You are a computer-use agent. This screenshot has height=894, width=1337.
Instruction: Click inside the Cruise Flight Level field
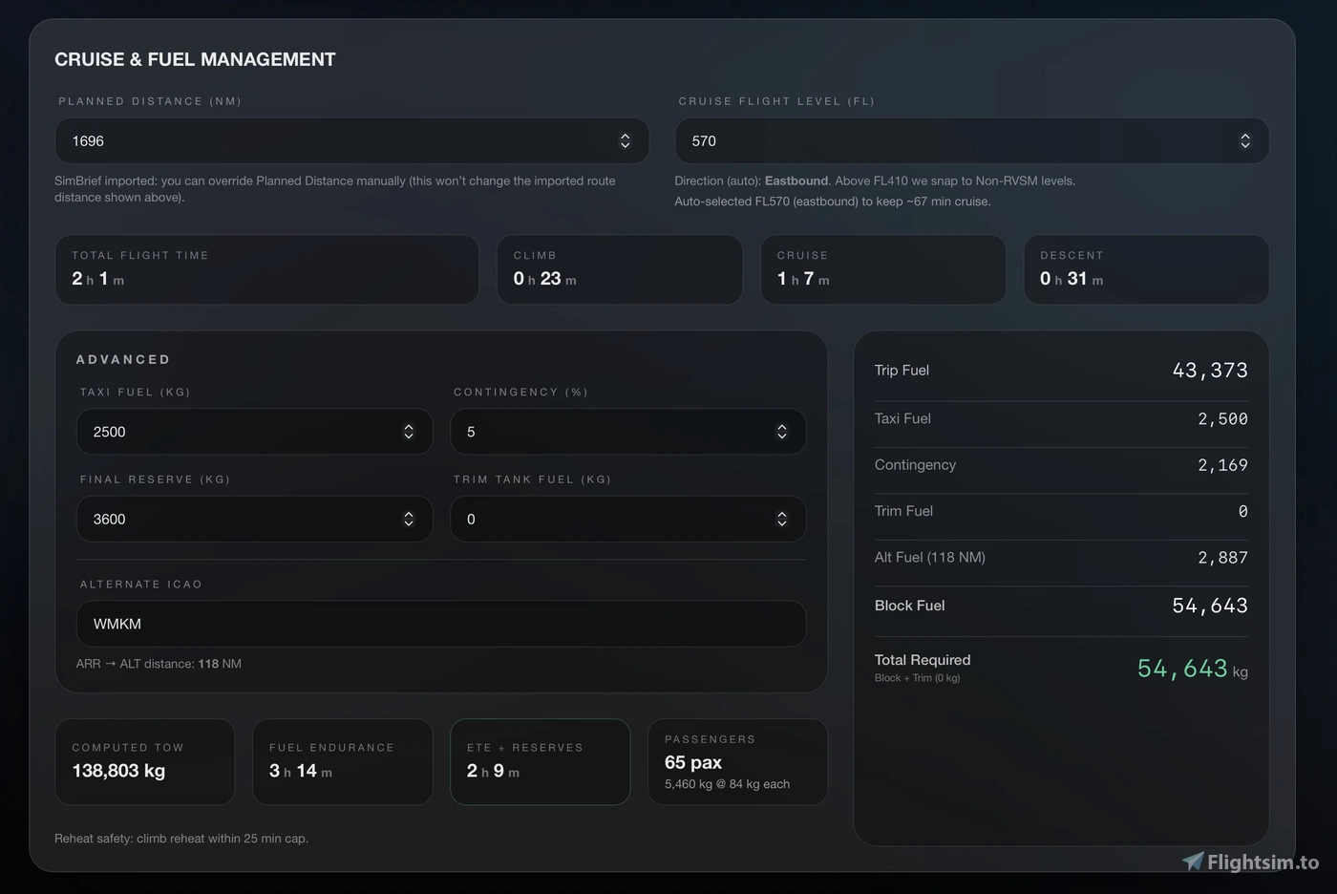907,140
